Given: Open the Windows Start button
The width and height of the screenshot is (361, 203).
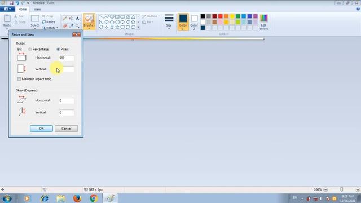Looking at the screenshot, I should (7, 198).
